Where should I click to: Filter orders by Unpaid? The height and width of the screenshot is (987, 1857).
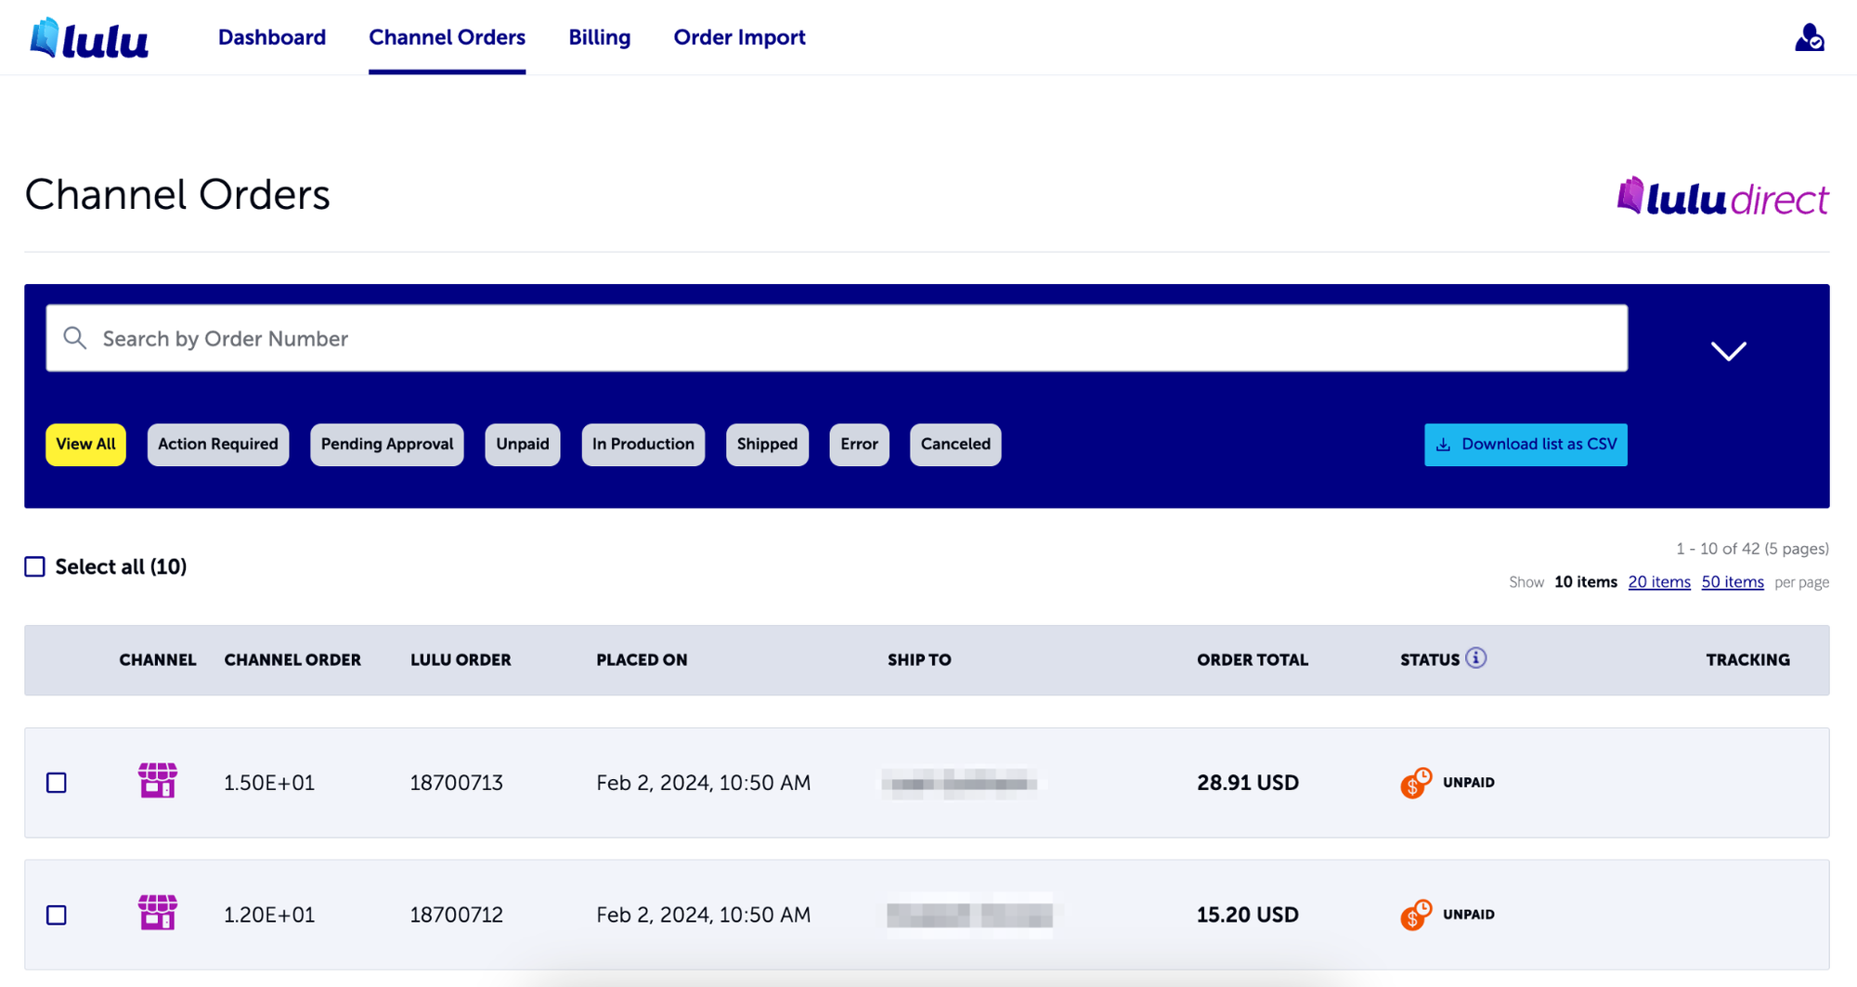(522, 444)
